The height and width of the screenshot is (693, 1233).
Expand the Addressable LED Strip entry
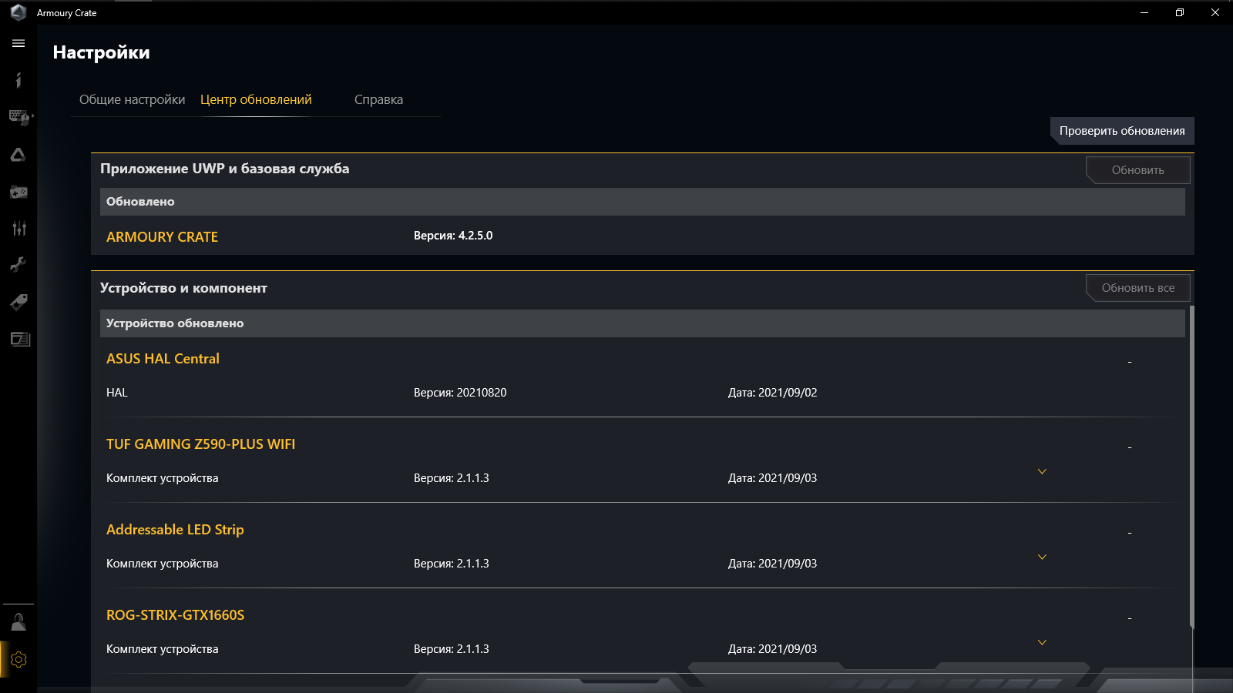point(1042,556)
